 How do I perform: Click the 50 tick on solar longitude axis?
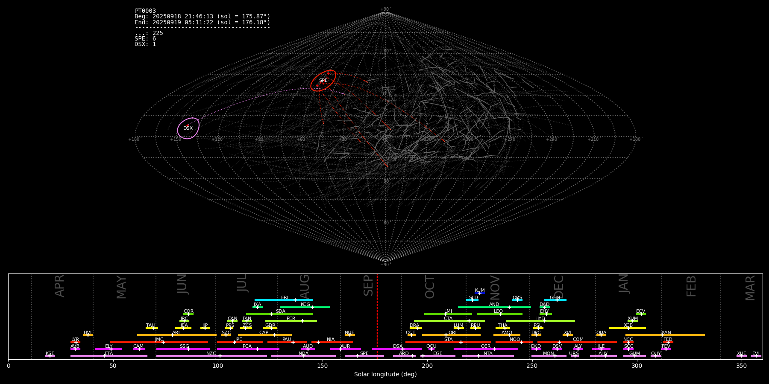[113, 366]
